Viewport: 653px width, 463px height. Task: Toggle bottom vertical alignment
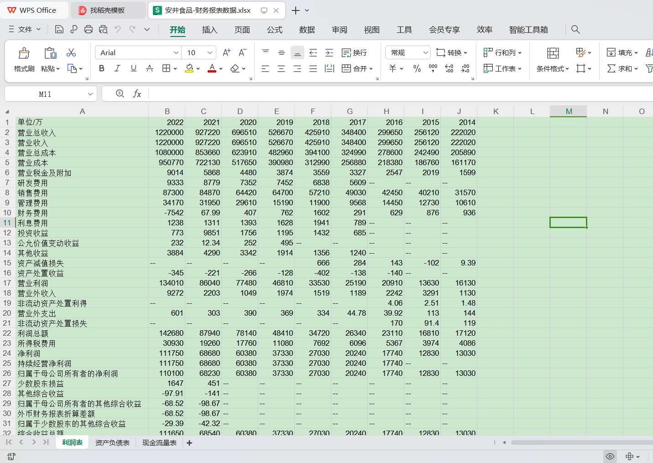point(297,52)
